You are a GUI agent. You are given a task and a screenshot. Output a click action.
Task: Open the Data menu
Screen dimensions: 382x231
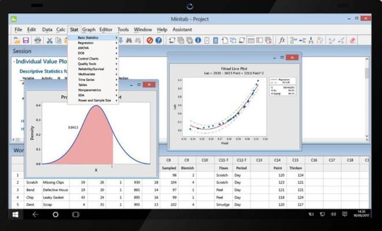47,29
